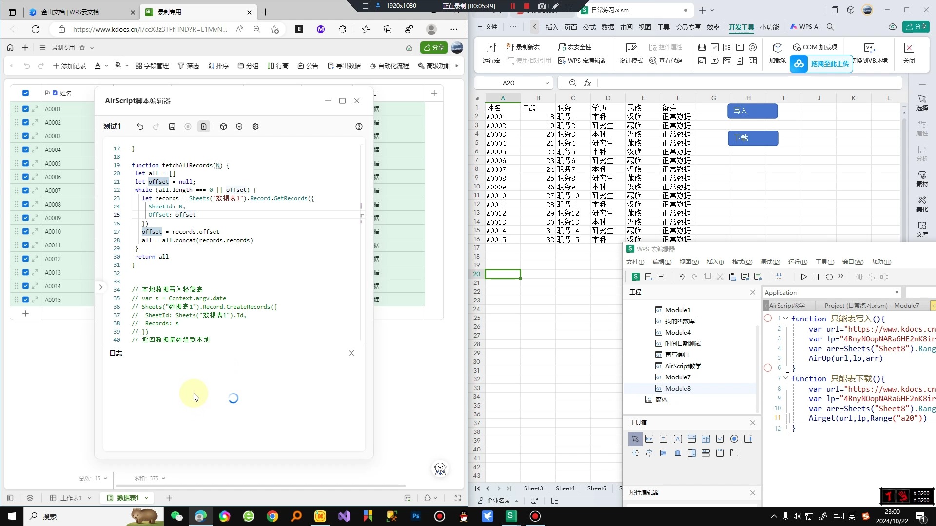The width and height of the screenshot is (936, 526).
Task: Click save icon in AirScript editor toolbar
Action: 172,127
